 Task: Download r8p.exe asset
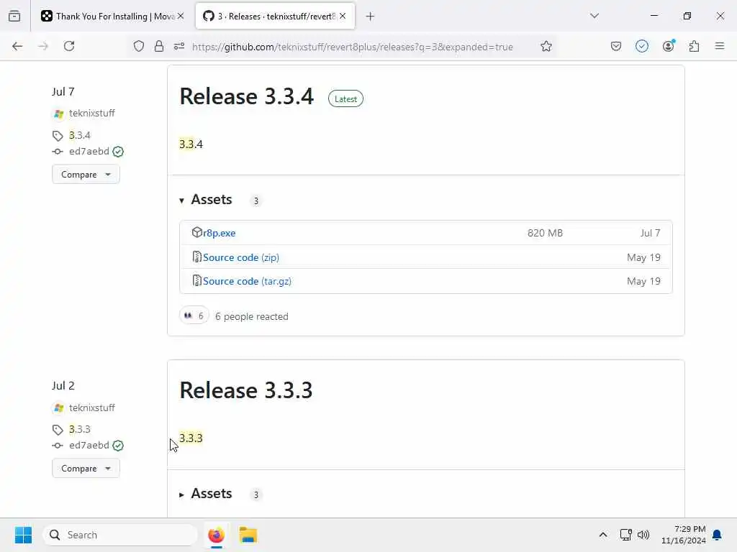click(219, 233)
